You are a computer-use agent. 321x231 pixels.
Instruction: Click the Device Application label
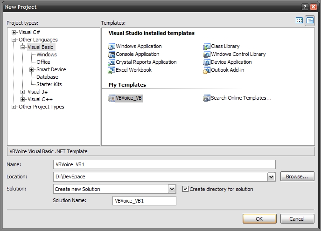click(231, 62)
